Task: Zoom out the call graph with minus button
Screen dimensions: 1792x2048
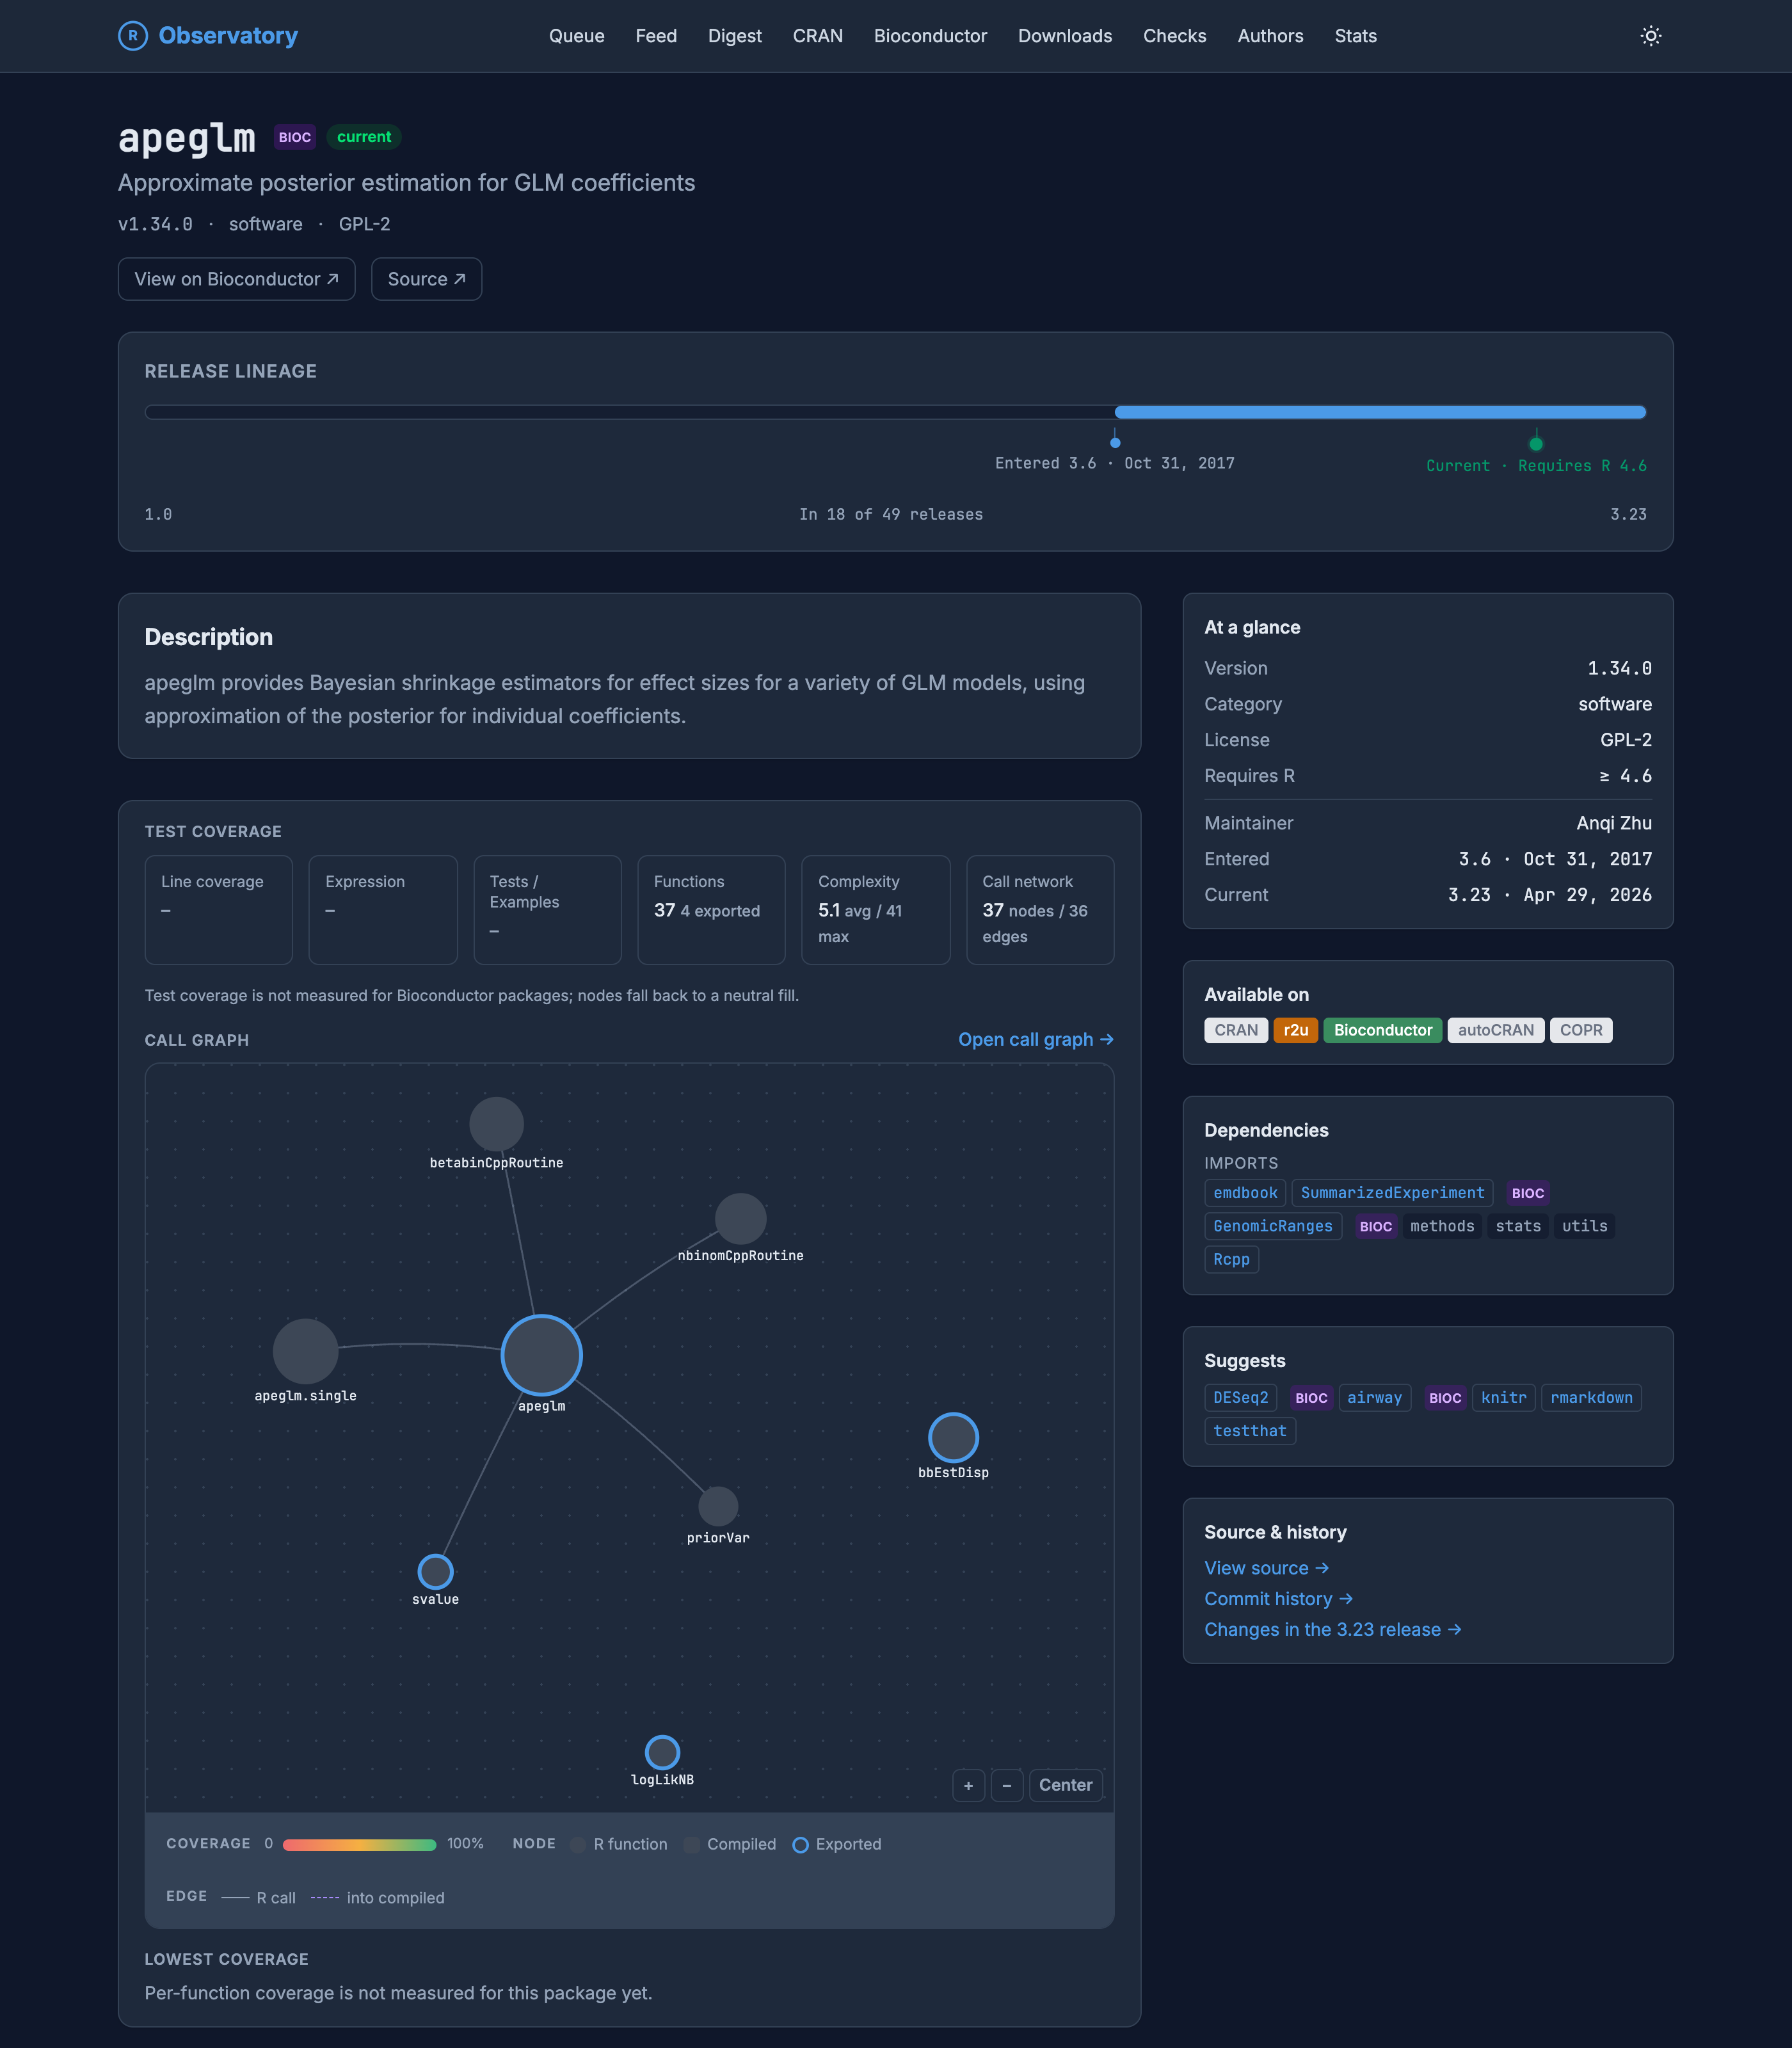Action: [x=1006, y=1785]
